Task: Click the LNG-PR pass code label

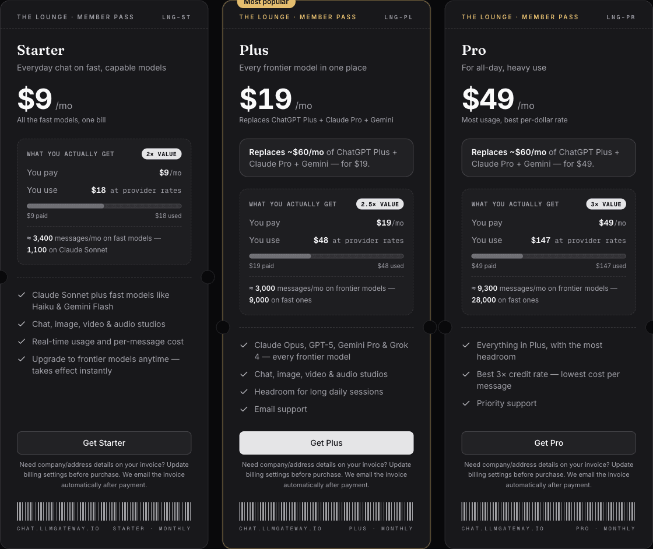Action: click(621, 17)
